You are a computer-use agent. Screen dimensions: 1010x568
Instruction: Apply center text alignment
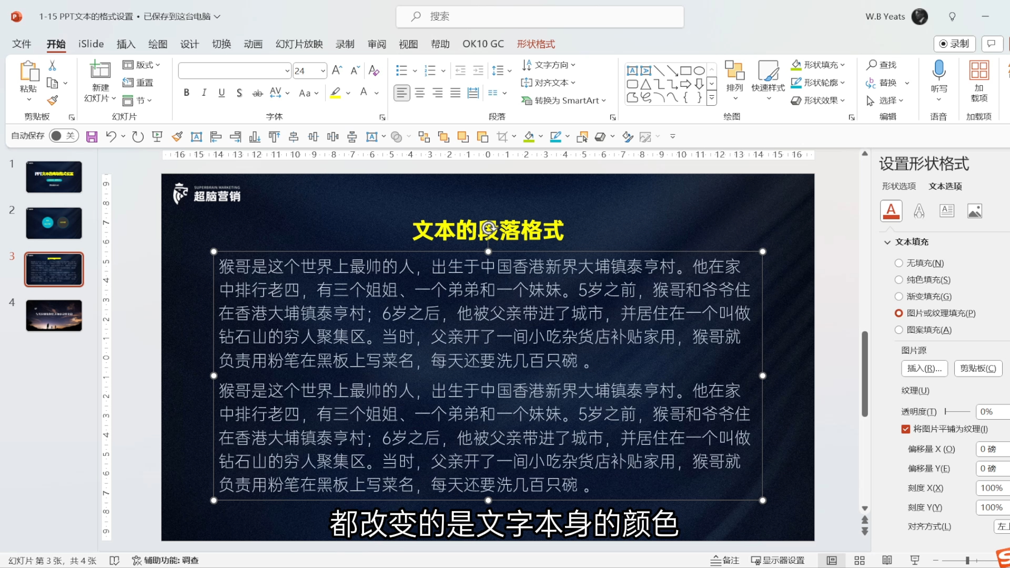pyautogui.click(x=419, y=93)
